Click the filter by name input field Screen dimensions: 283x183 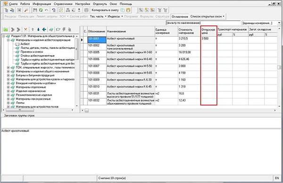click(x=203, y=23)
